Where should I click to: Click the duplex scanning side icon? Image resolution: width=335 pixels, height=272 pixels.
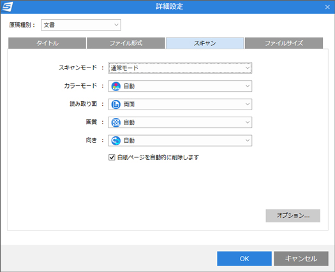tap(116, 104)
